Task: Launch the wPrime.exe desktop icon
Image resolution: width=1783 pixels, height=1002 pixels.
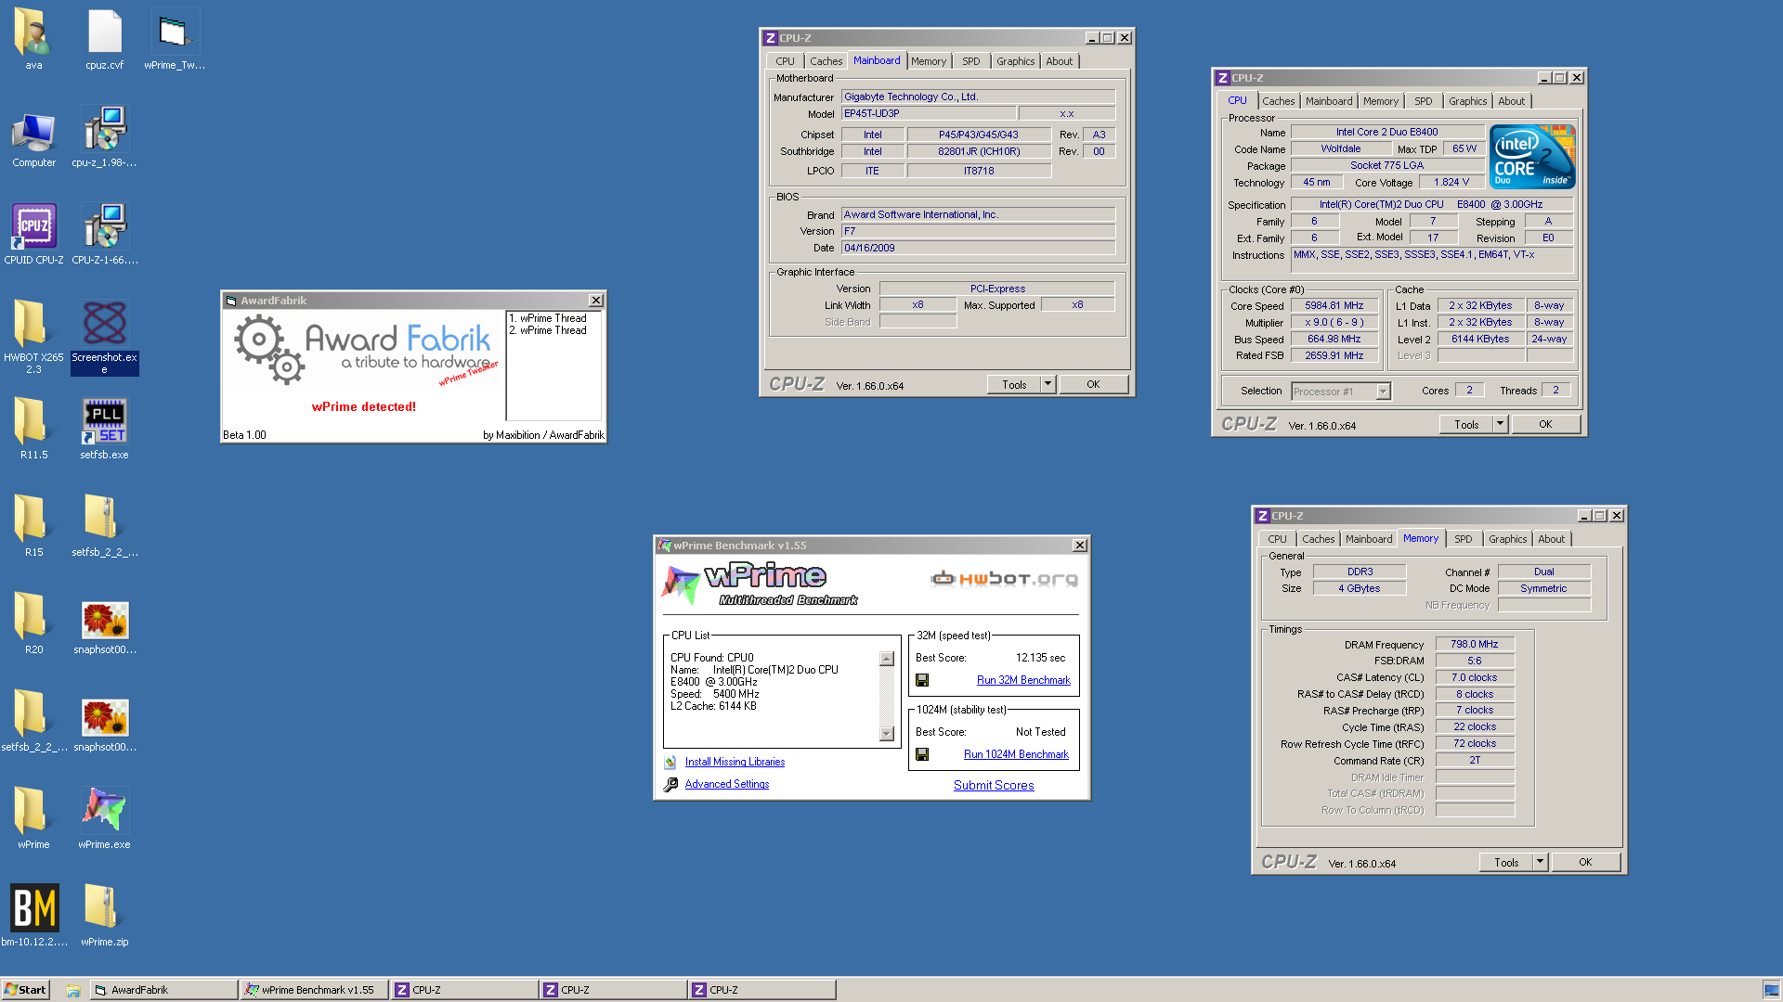Action: click(104, 818)
